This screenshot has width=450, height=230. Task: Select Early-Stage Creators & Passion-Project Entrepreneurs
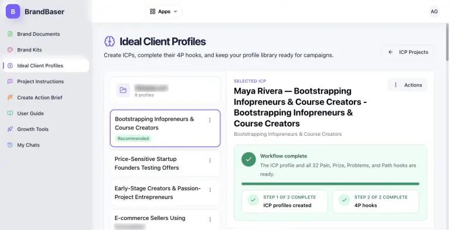[165, 193]
